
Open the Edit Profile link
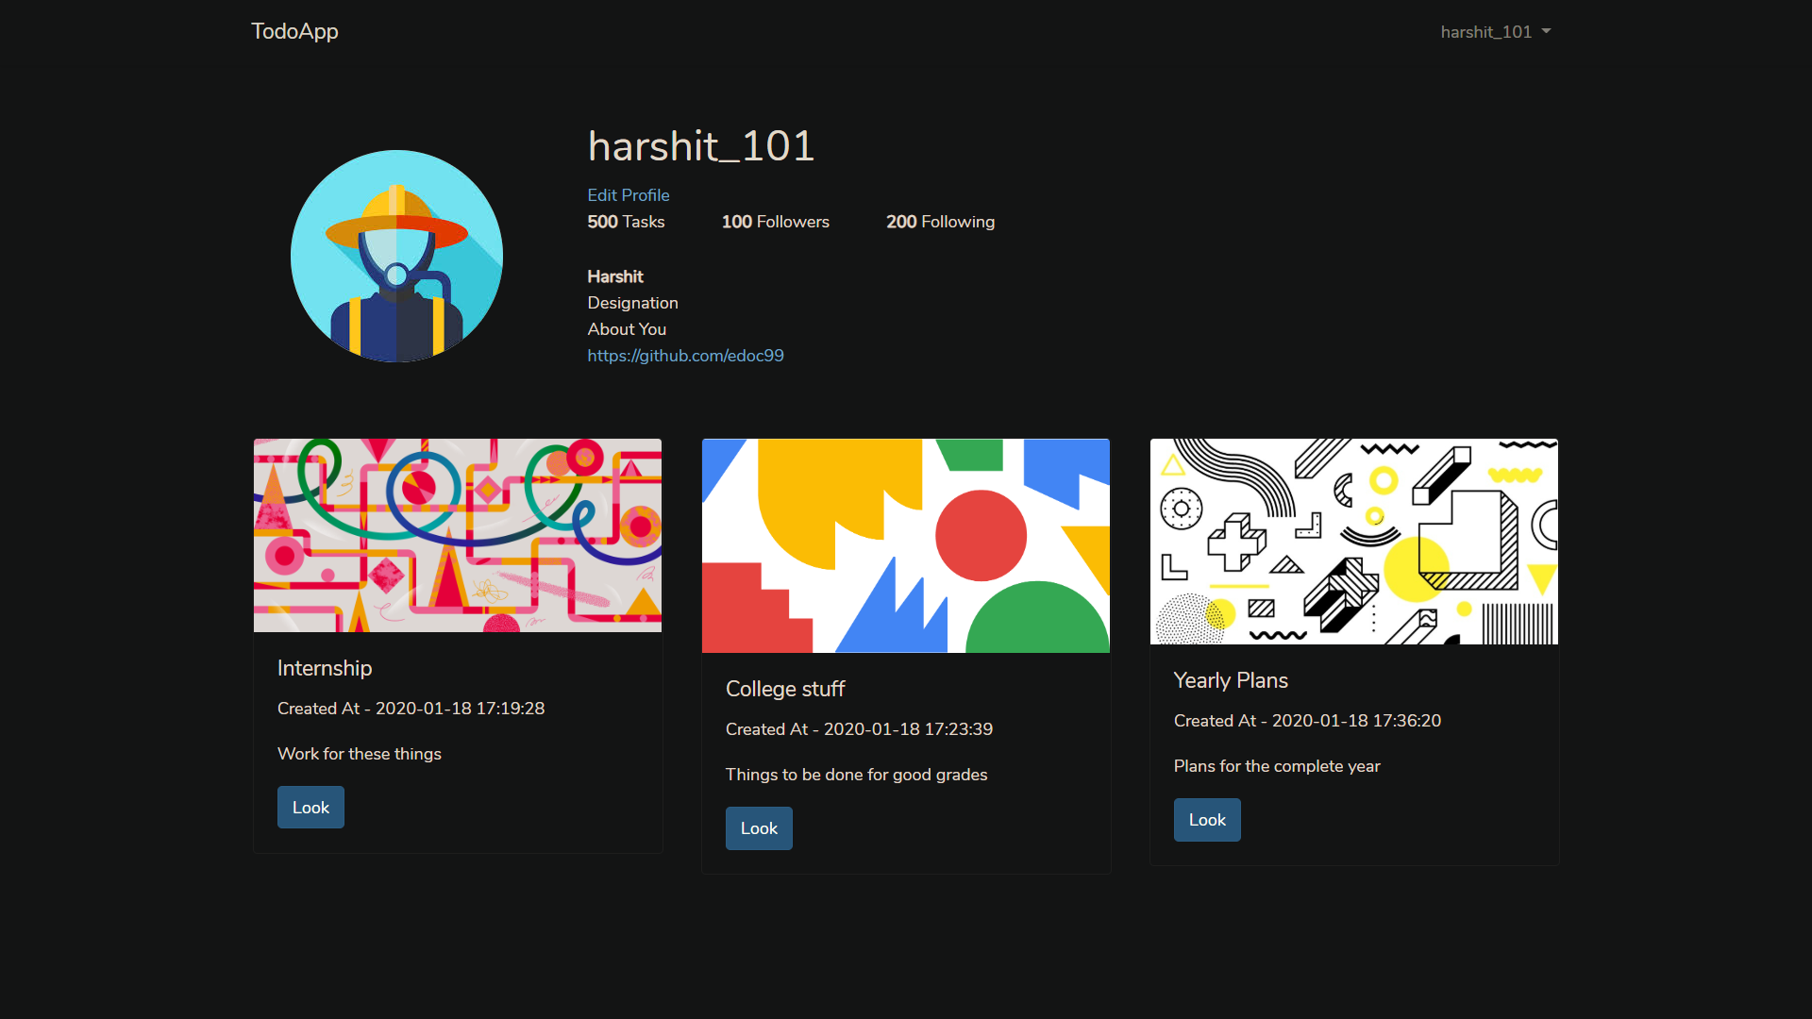[x=628, y=195]
